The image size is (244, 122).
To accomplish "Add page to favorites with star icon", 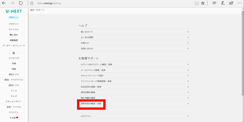I will click(203, 3).
